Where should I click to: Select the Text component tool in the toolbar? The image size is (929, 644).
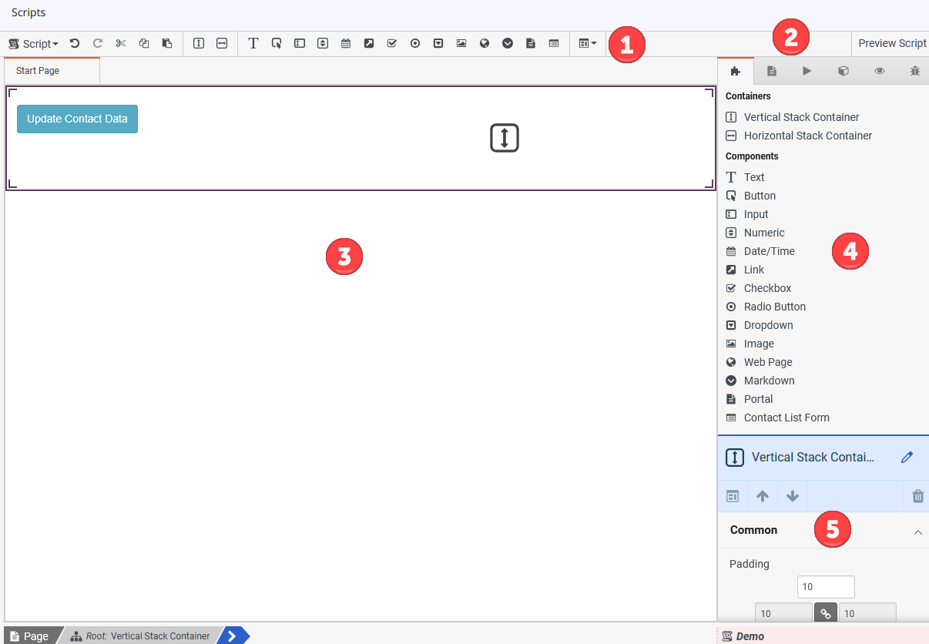253,44
